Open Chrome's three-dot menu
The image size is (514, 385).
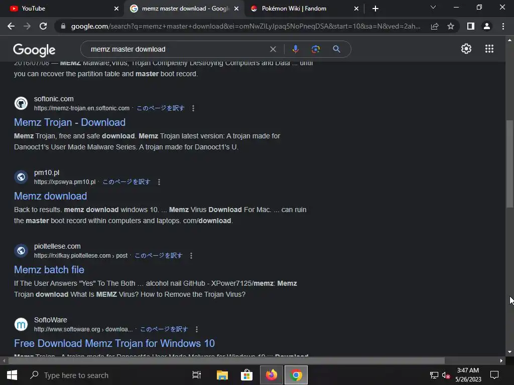[503, 26]
